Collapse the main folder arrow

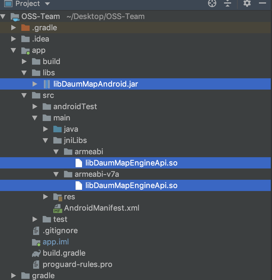35,118
